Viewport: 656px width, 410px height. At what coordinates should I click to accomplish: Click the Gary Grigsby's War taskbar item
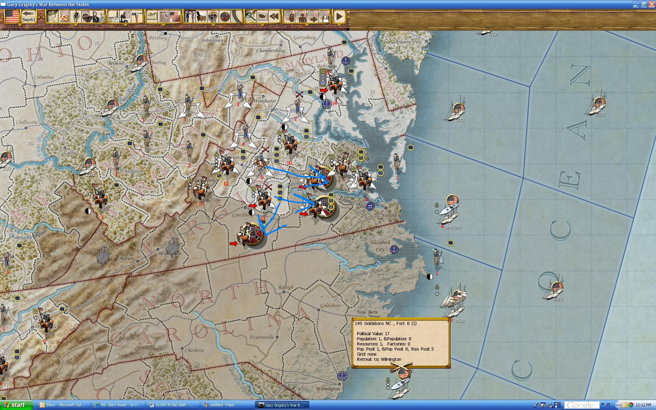point(283,405)
